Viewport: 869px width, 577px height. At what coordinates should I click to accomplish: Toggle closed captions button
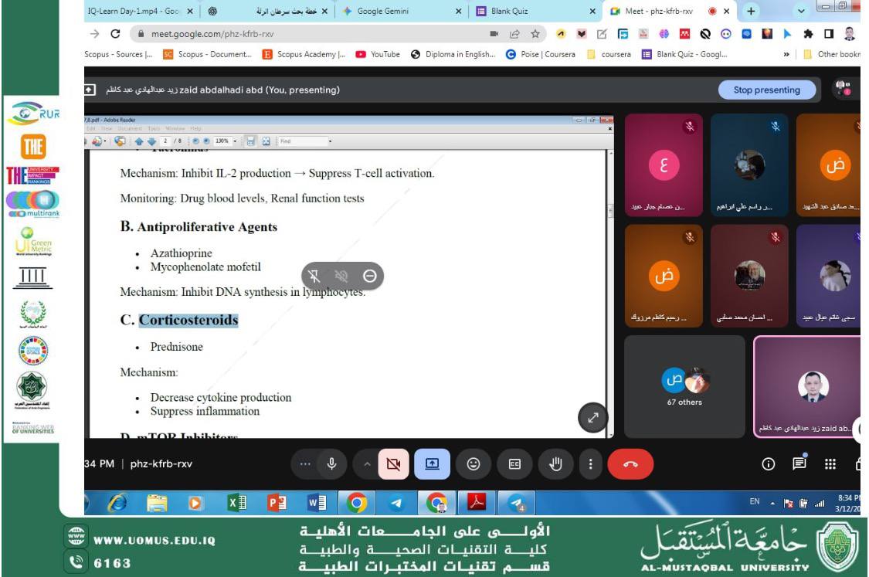(x=514, y=464)
